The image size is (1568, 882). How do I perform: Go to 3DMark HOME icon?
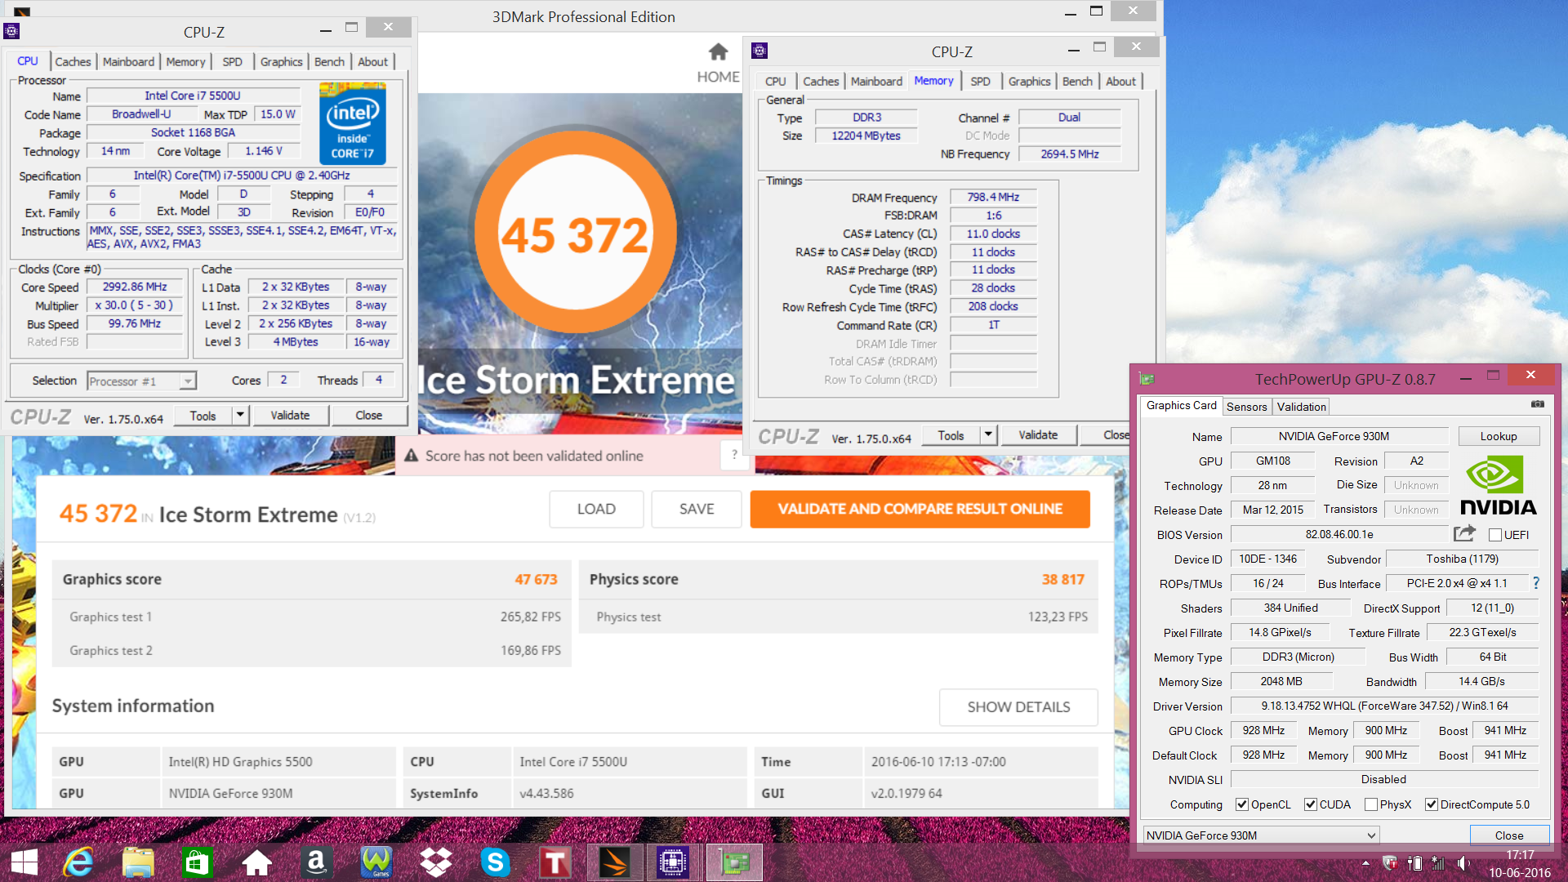[718, 53]
